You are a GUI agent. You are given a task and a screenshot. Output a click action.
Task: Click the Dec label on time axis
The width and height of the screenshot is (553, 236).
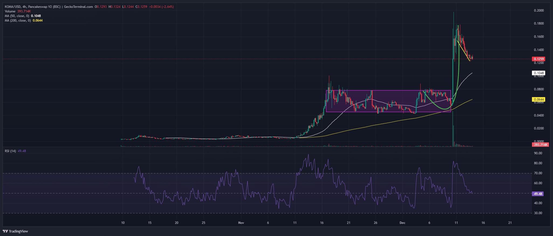(403, 223)
